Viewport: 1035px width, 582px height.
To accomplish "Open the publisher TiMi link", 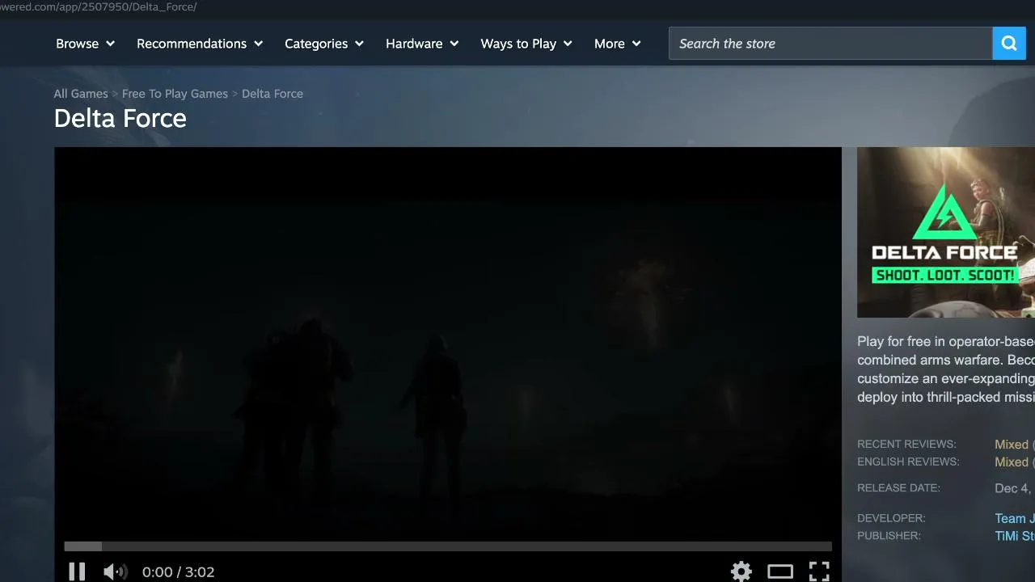I will (x=1015, y=536).
